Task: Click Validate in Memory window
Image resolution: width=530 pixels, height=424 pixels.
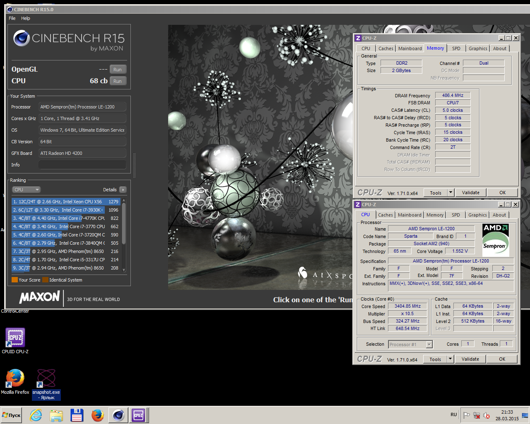Action: (x=471, y=193)
